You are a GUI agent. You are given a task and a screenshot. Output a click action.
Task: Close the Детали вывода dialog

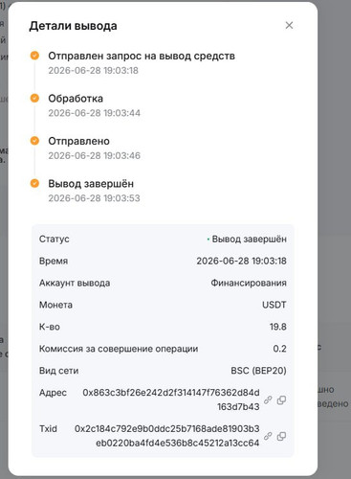pos(289,25)
